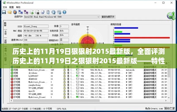Screen dimensions: 177x112
Task: Click the 重新加载网卡 button
Action: click(x=108, y=17)
